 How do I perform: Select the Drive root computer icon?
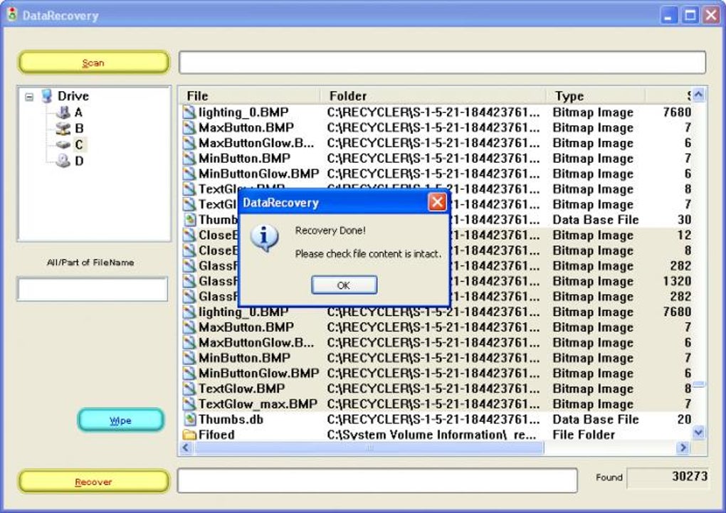(47, 96)
